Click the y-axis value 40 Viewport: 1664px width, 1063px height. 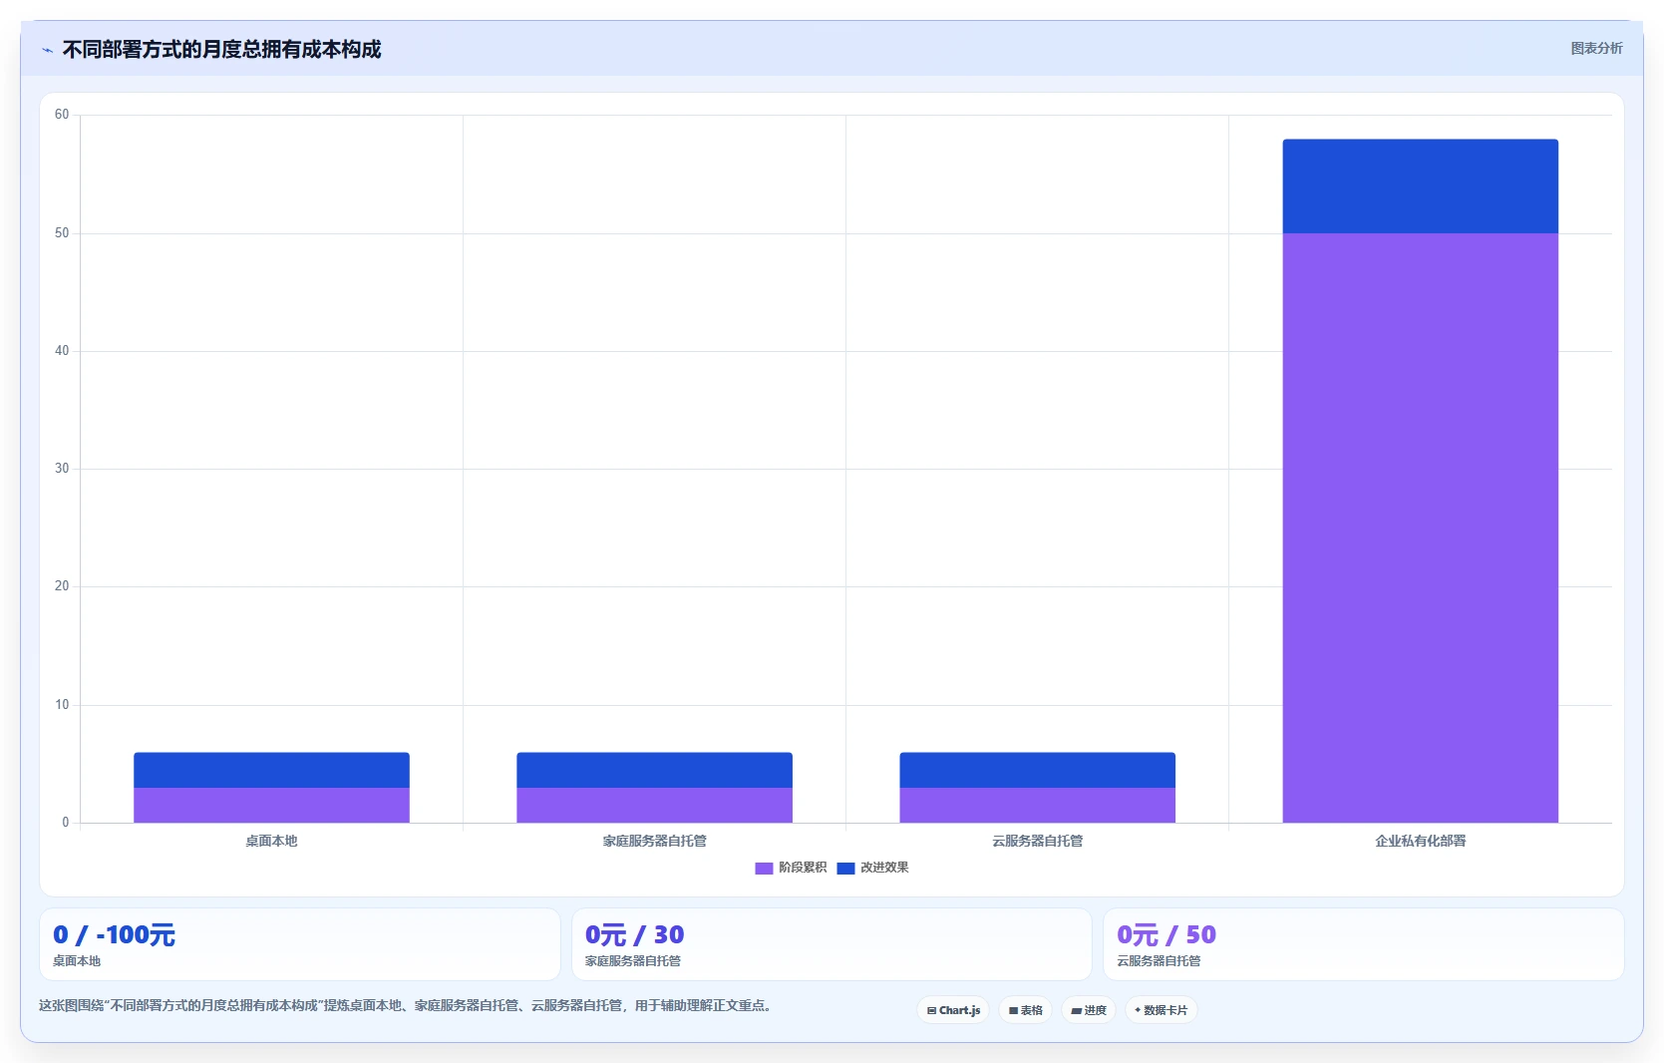click(62, 351)
